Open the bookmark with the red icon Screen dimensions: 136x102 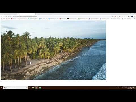coord(14,19)
